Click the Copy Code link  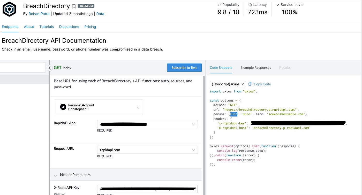(262, 84)
